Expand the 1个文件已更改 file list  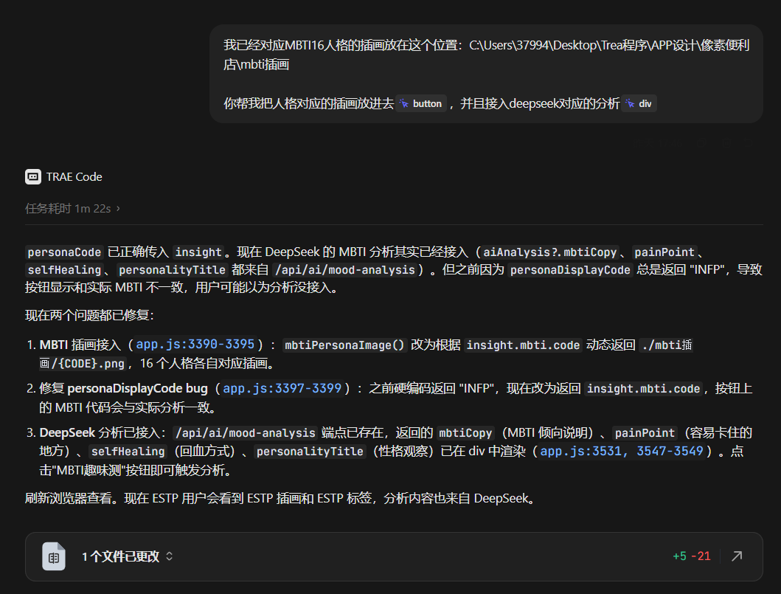click(127, 556)
